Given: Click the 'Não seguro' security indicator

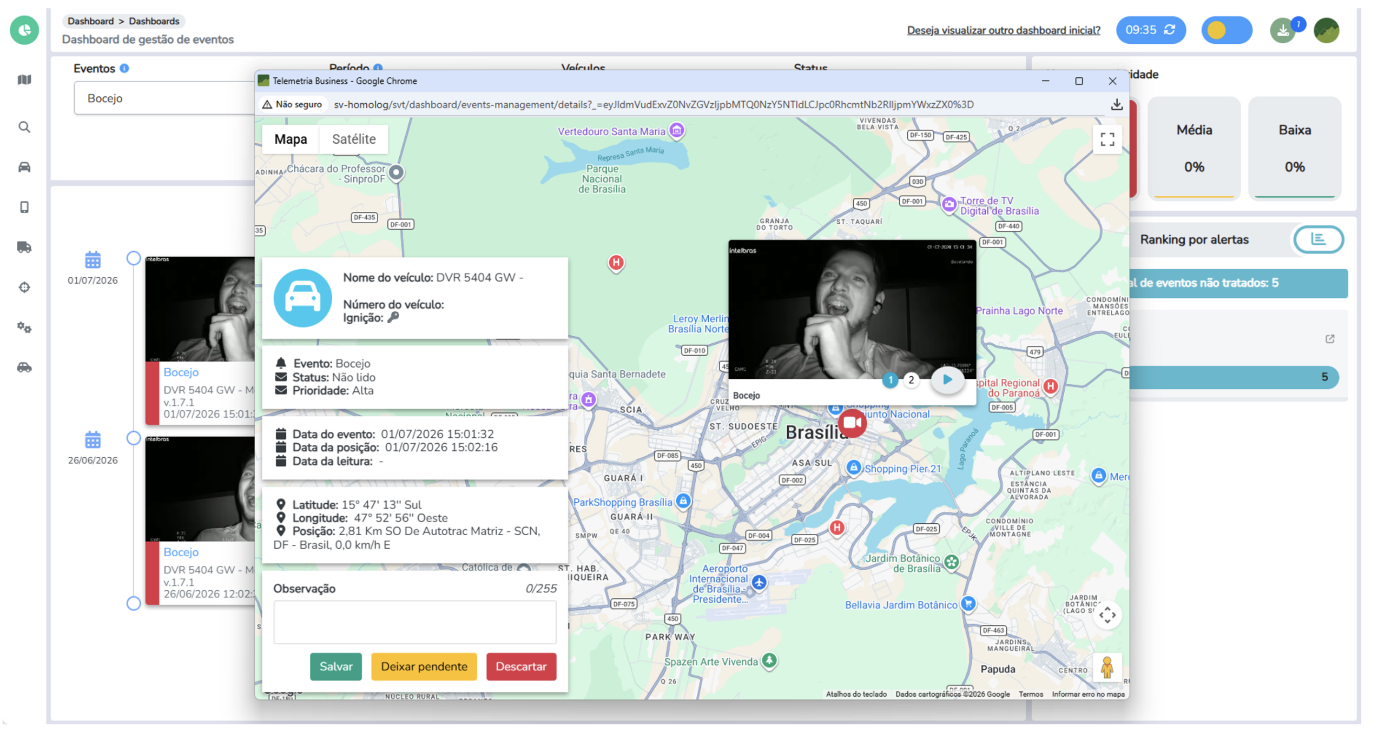Looking at the screenshot, I should [292, 104].
